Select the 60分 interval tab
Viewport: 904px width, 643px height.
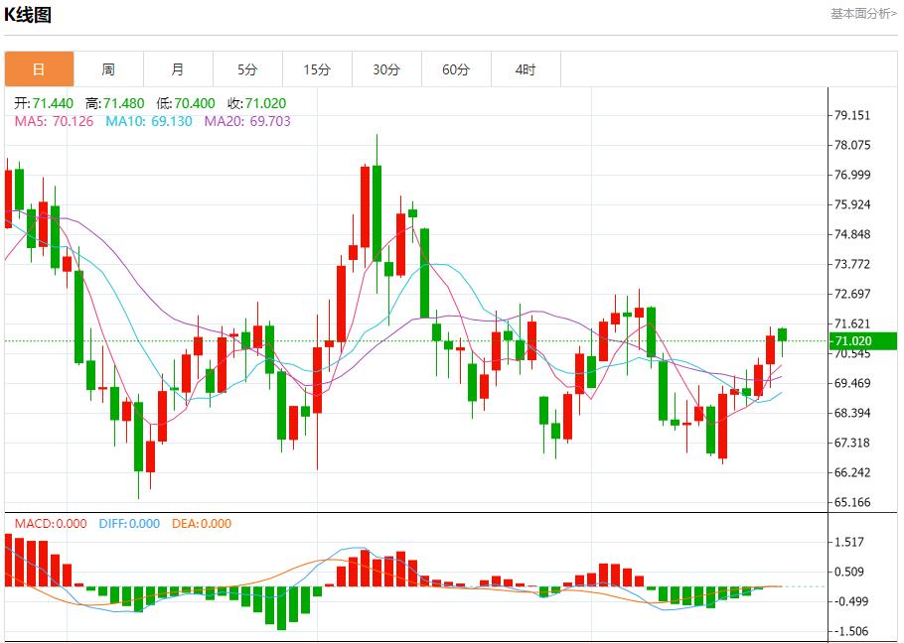click(456, 69)
